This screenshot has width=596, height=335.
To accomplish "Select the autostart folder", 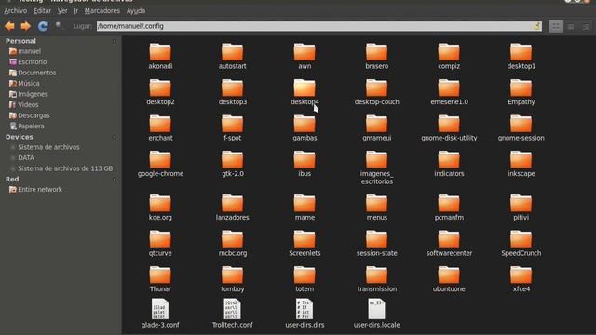I will tap(232, 56).
